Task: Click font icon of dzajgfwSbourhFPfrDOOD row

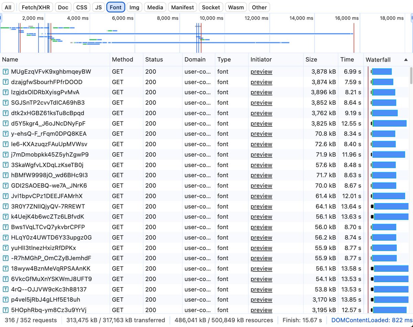Action: tap(6, 82)
